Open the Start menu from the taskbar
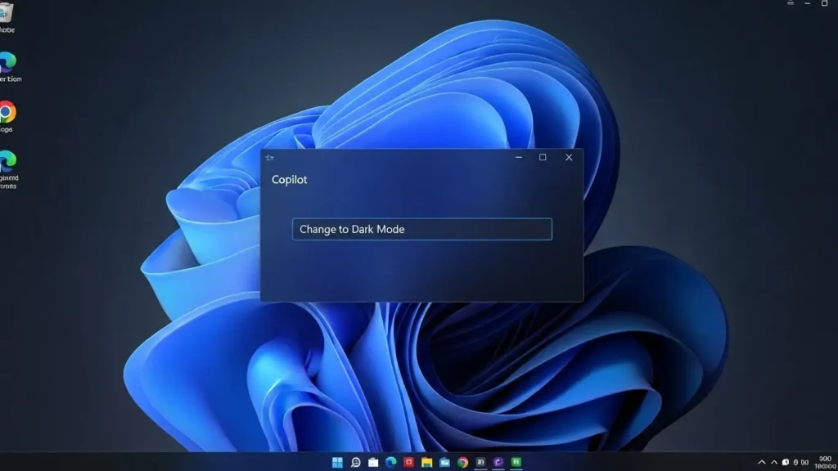This screenshot has height=471, width=838. 336,461
